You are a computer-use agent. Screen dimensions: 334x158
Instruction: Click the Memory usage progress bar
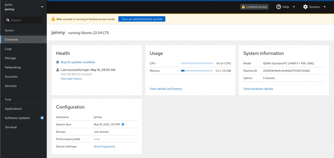tap(197, 70)
